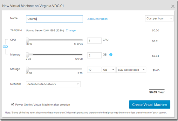
Task: Click the CPU count input box
Action: [94, 41]
